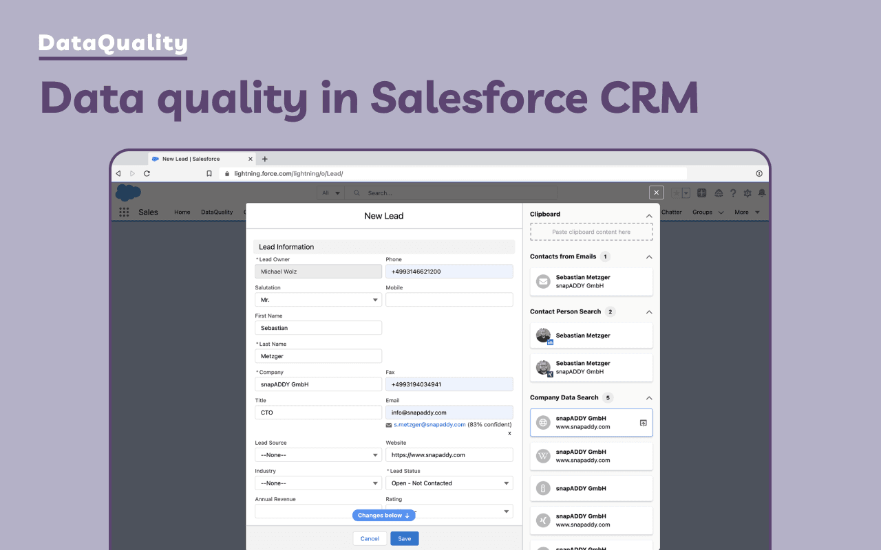This screenshot has height=550, width=881.
Task: Collapse the Clipboard section
Action: (x=648, y=216)
